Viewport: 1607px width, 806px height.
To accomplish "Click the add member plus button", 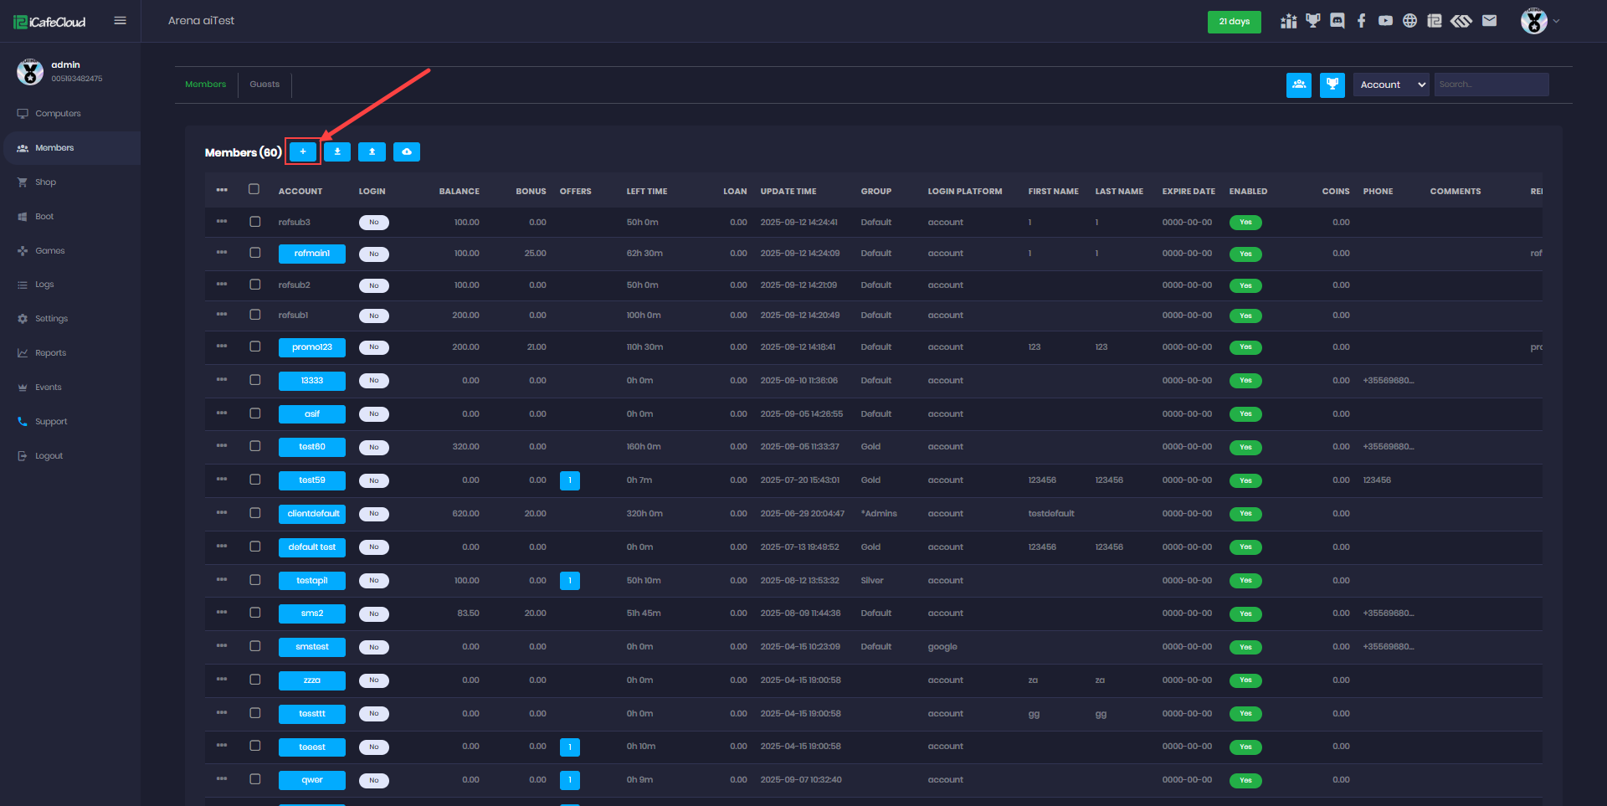I will [303, 151].
